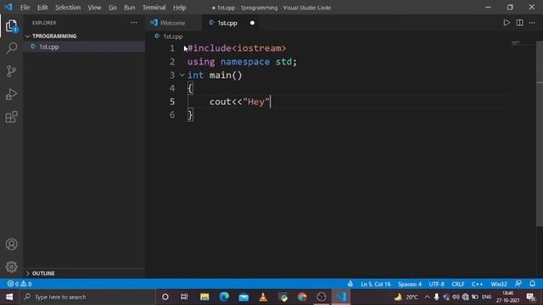Click 1st.cpp in the breadcrumb bar
This screenshot has height=305, width=543.
[x=173, y=36]
